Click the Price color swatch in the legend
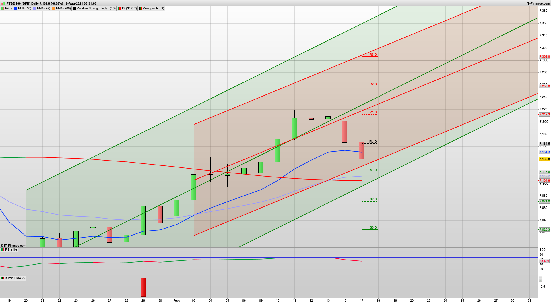Viewport: 551px width, 303px height. (3, 9)
